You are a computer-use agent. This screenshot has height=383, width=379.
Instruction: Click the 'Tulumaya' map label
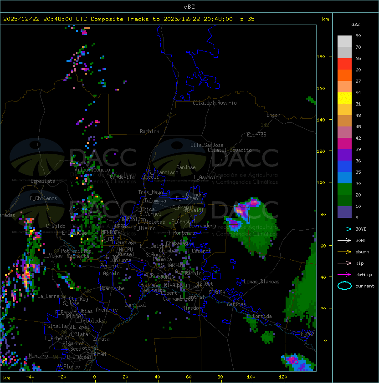pos(155,201)
